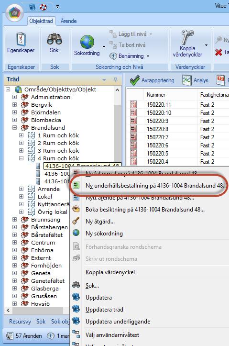Open the Benämning dropdown arrow
The image size is (229, 346).
tap(148, 56)
